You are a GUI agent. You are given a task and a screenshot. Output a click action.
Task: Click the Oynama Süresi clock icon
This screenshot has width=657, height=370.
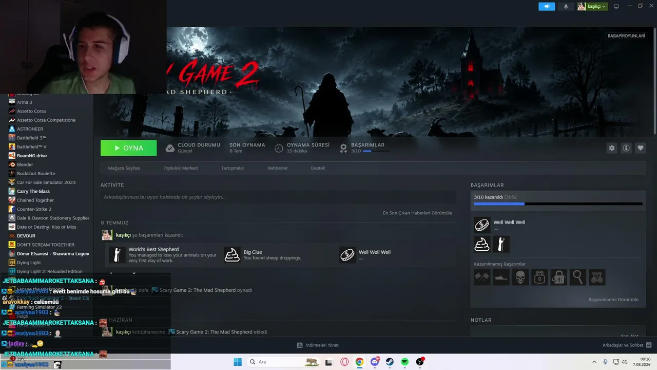click(x=279, y=148)
